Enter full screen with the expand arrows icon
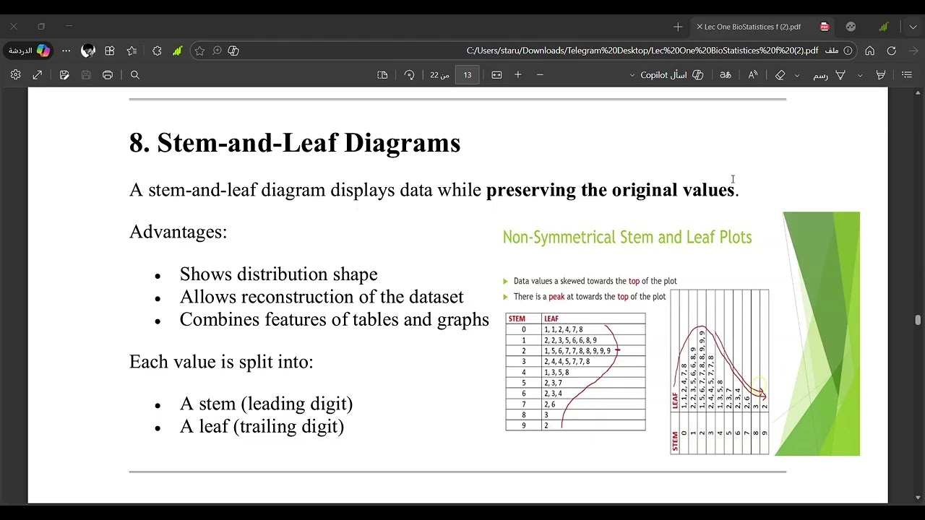This screenshot has height=520, width=925. (38, 75)
